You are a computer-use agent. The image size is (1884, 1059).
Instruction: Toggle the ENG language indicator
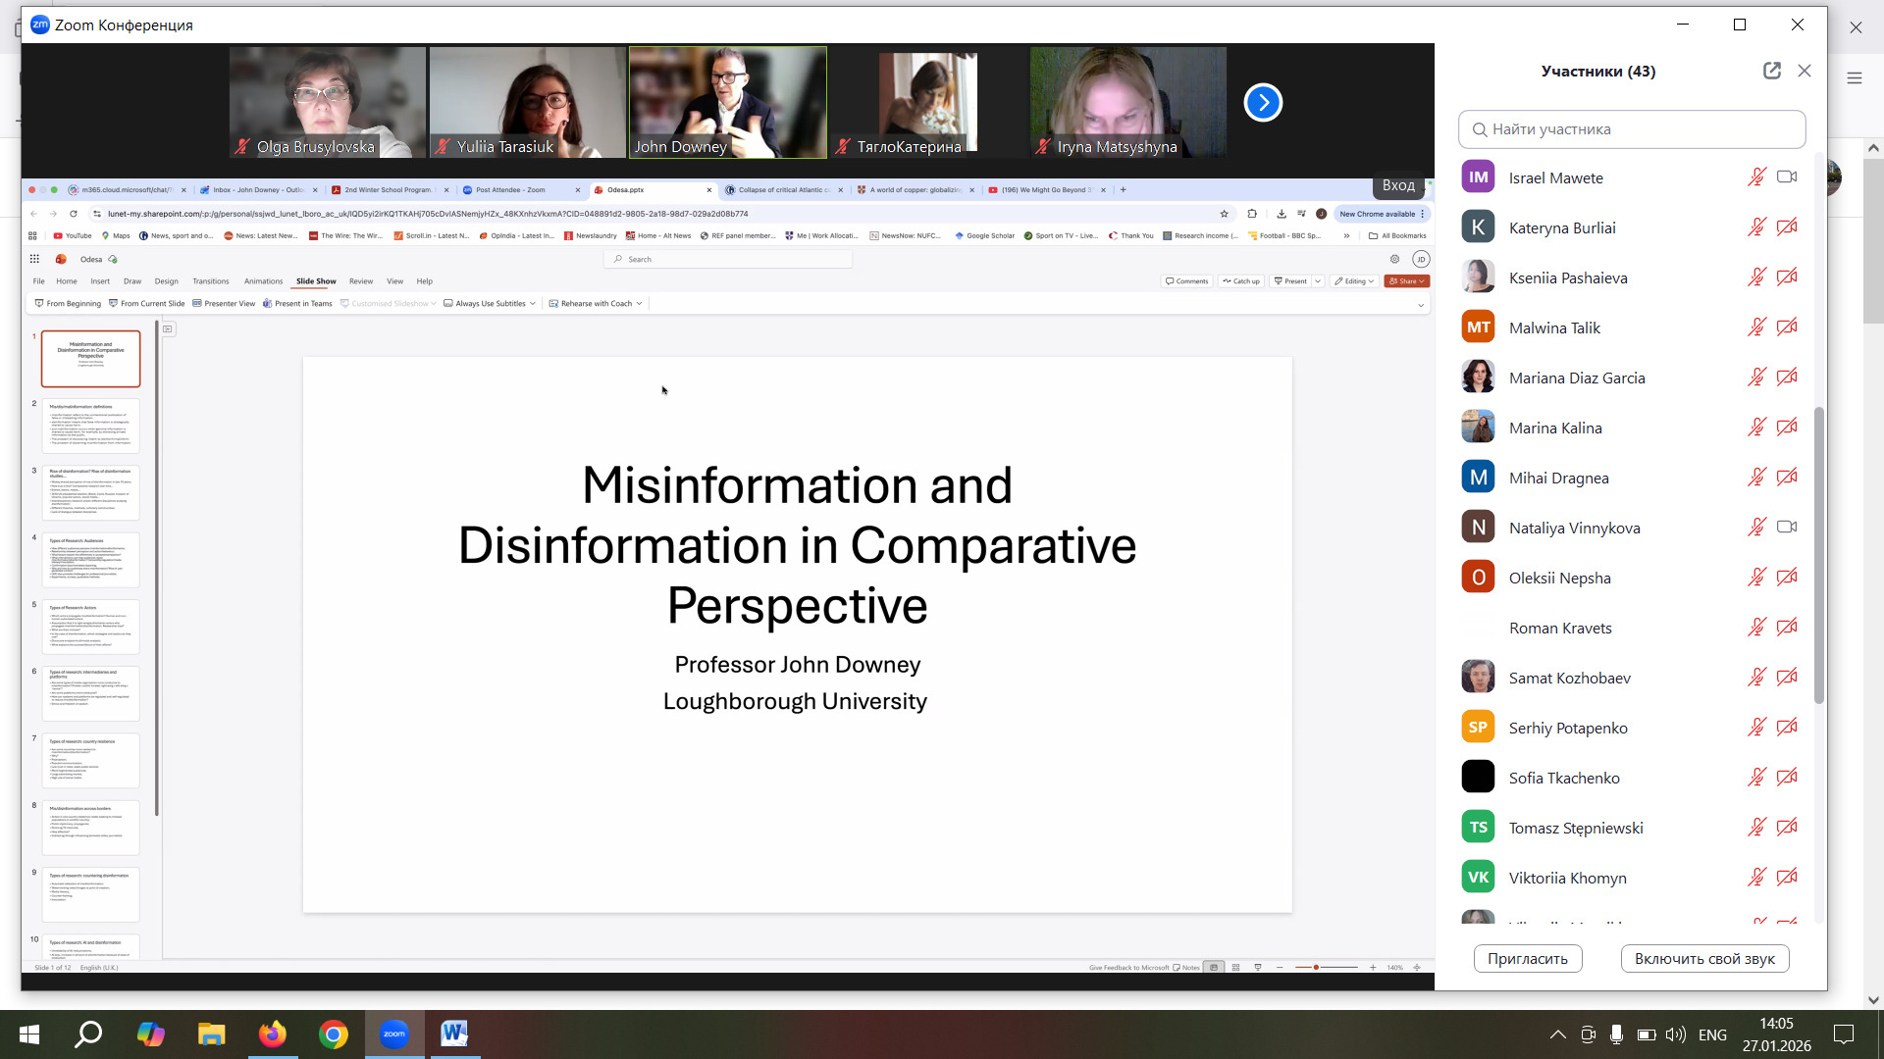(1712, 1034)
